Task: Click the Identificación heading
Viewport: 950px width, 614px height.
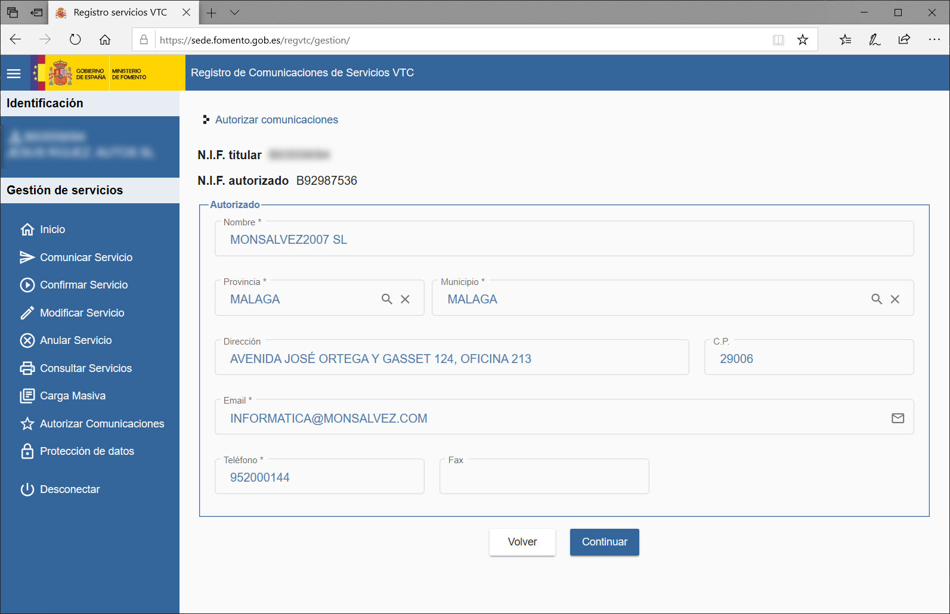Action: point(45,103)
